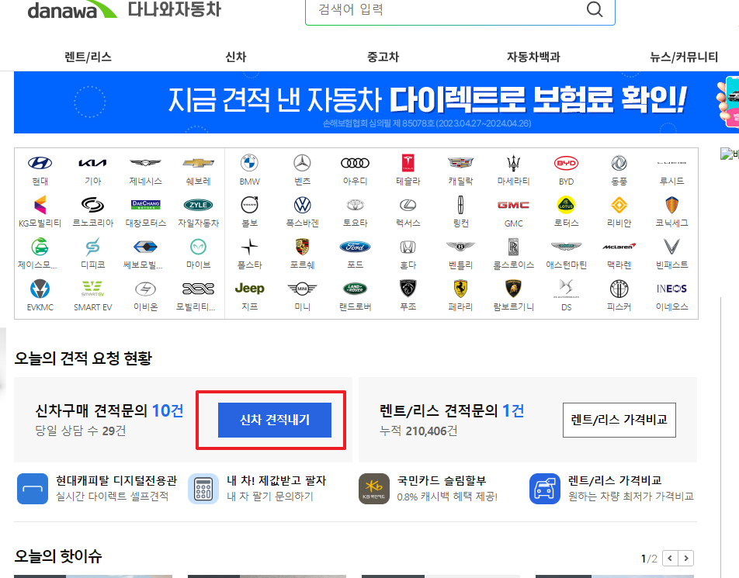
Task: Click the GMC brand logo
Action: point(513,205)
